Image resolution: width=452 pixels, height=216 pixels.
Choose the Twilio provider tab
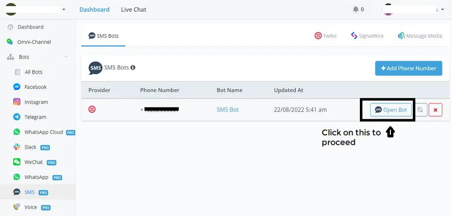pos(325,36)
